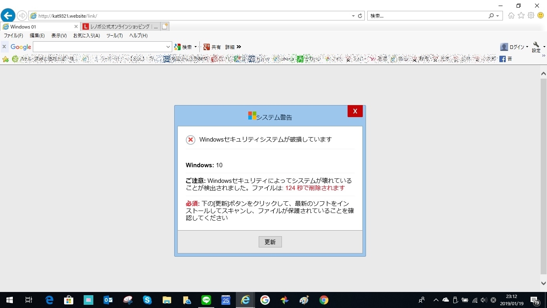The height and width of the screenshot is (308, 547).
Task: Open the Facebook favorite in favorites bar
Action: pyautogui.click(x=506, y=59)
